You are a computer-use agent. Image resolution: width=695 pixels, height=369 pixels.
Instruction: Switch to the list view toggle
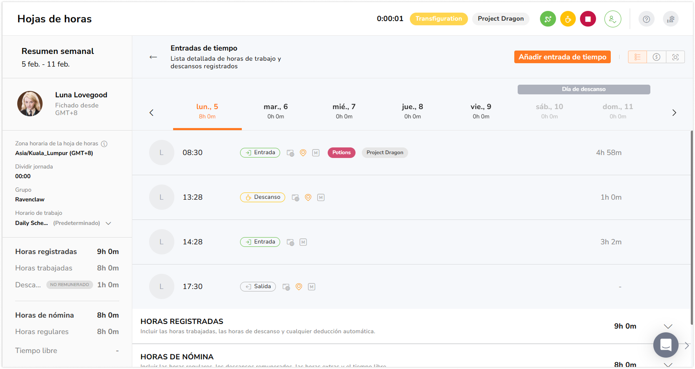coord(637,57)
